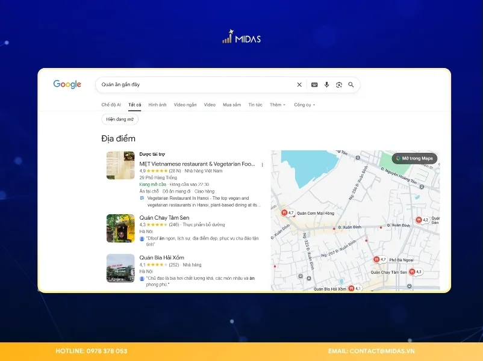Click the Google logo
This screenshot has width=483, height=361.
[67, 85]
